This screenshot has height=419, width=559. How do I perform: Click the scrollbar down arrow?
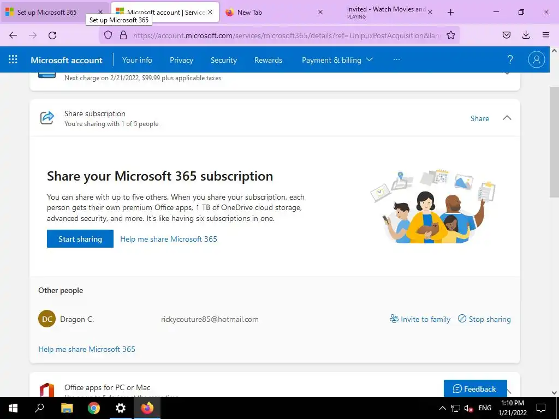click(x=554, y=393)
